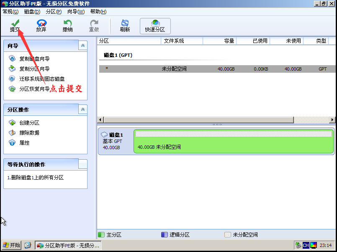Open the 分区(P) menu
The width and height of the screenshot is (337, 252).
(x=54, y=12)
